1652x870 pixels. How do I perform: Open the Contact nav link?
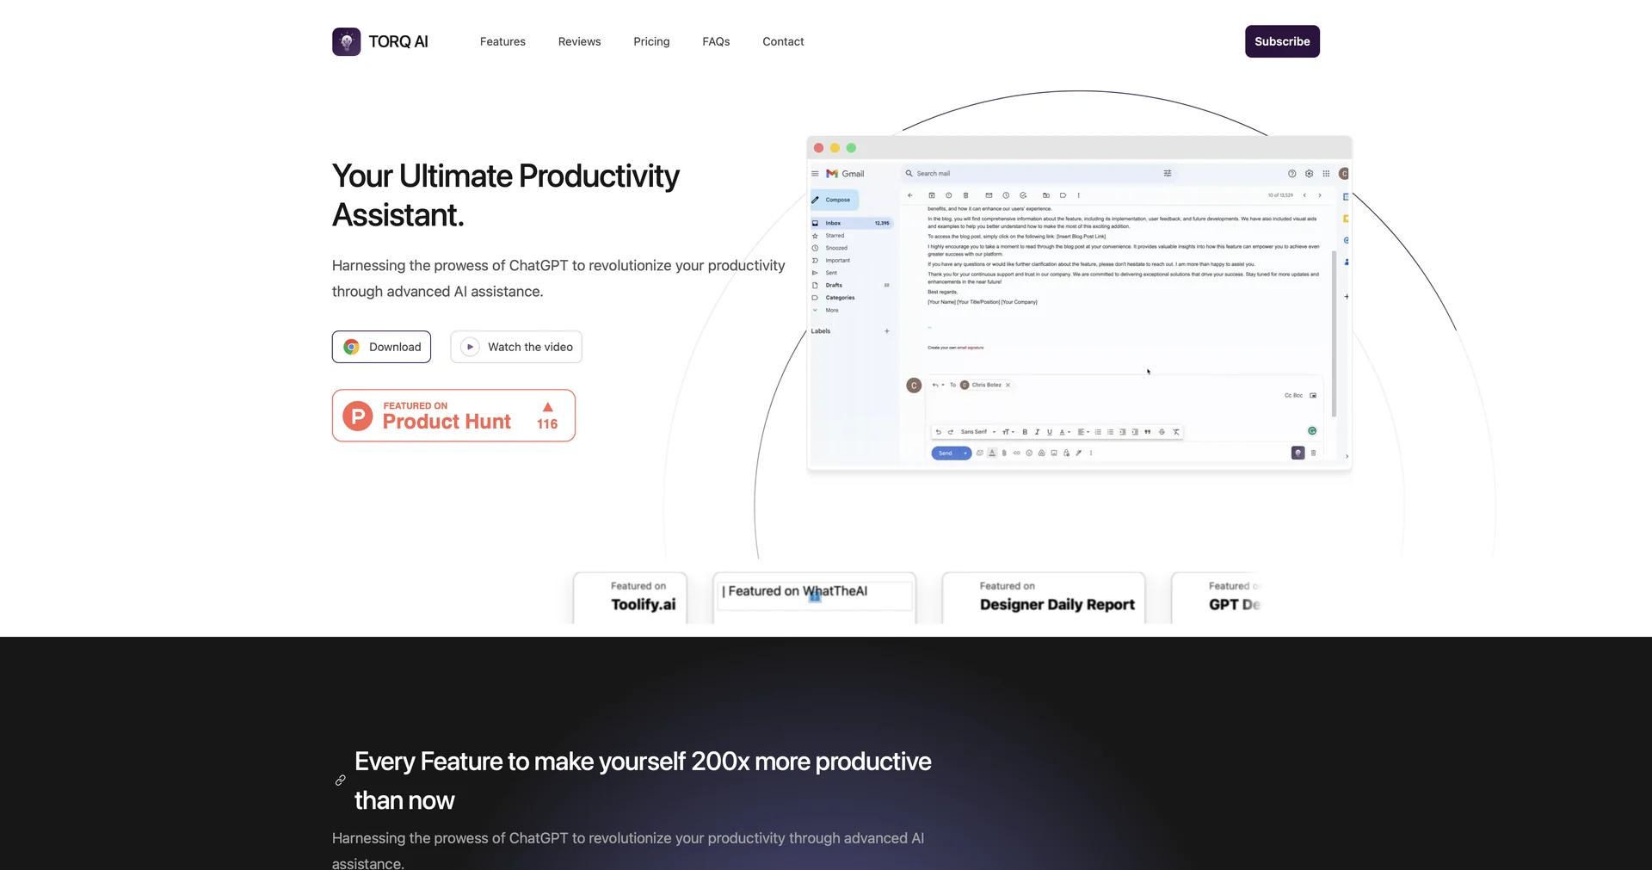[x=783, y=41]
